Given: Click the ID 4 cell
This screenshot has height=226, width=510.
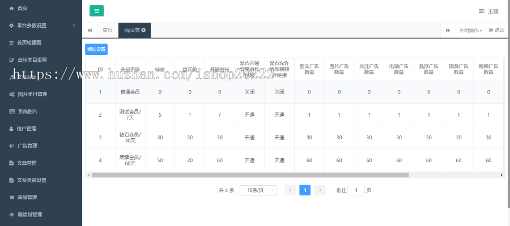Looking at the screenshot, I should (x=100, y=160).
